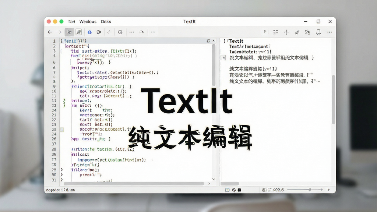Open the Deits menu
Viewport: 377px width, 212px height.
coord(106,22)
